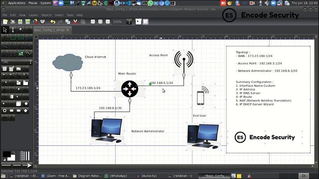Select the Modify objects arrow tool
Image resolution: width=319 pixels, height=179 pixels.
point(5,30)
